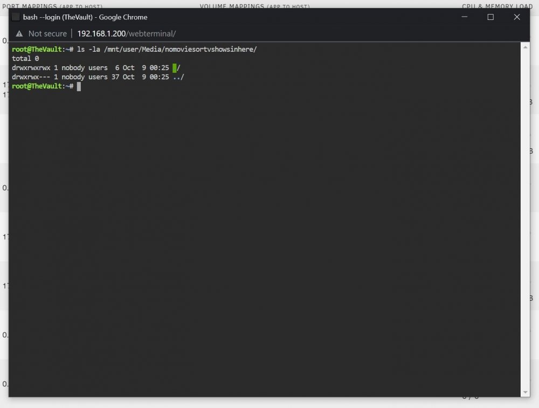Image resolution: width=539 pixels, height=408 pixels.
Task: Minimize the webterminal Chrome window
Action: click(x=465, y=17)
